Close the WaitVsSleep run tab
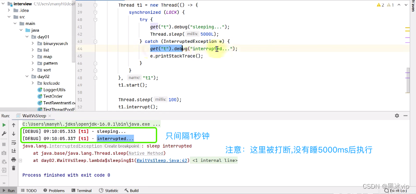This screenshot has height=194, width=416. coord(50,116)
